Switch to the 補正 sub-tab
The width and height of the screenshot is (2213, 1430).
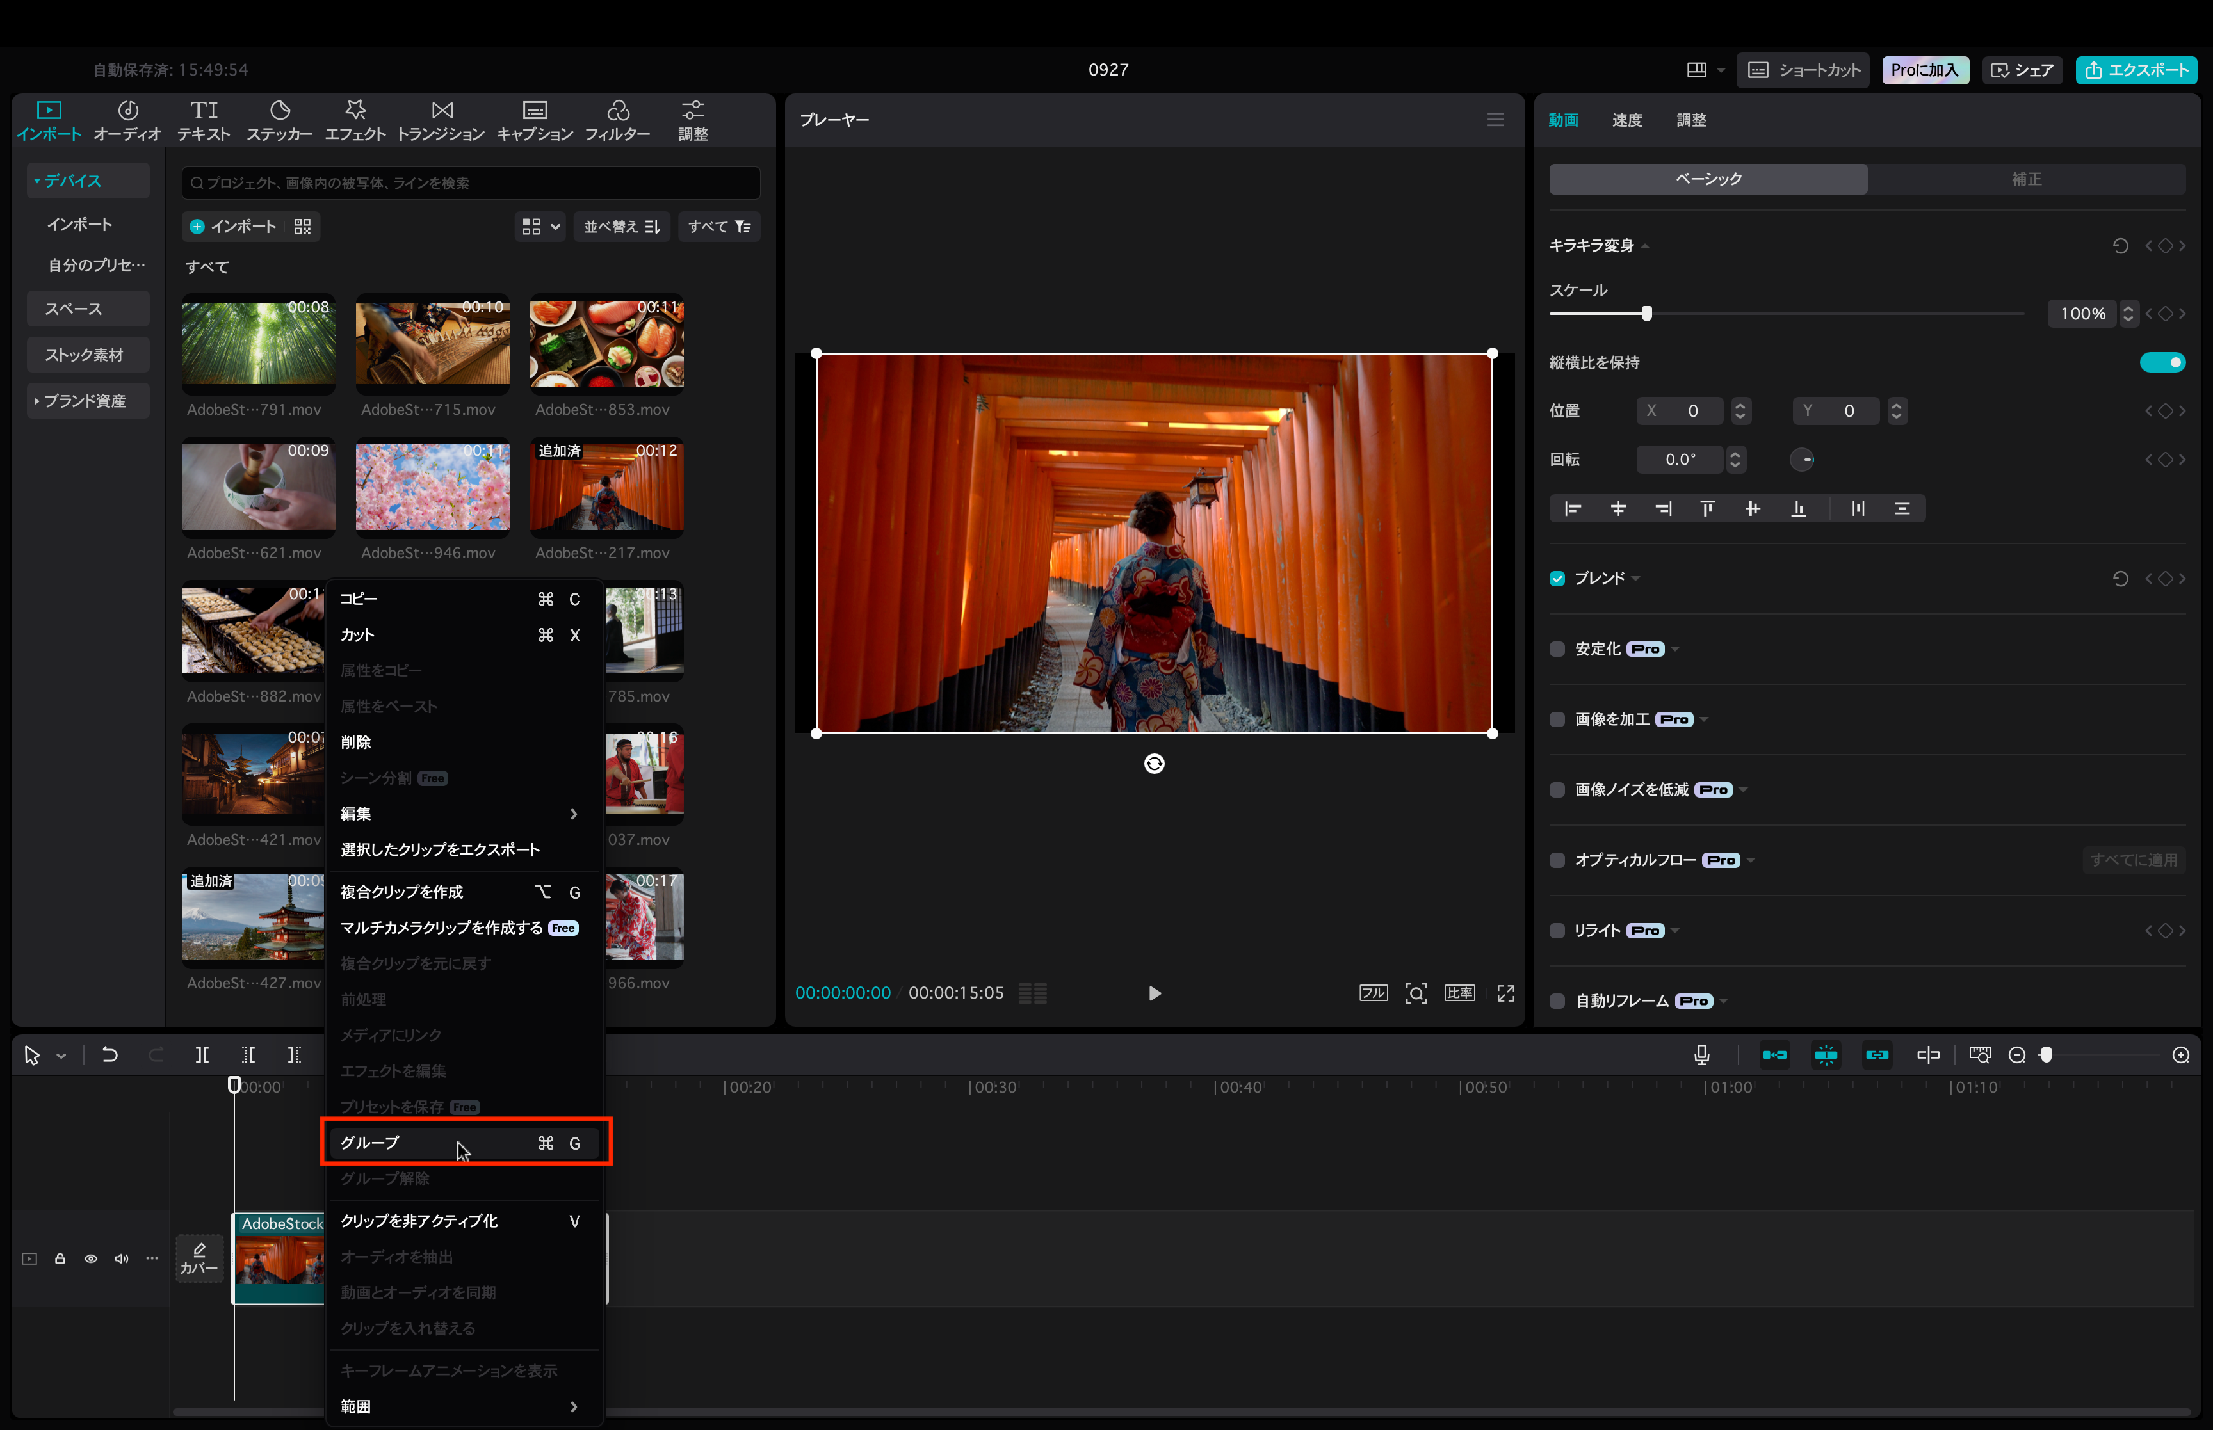tap(2026, 179)
